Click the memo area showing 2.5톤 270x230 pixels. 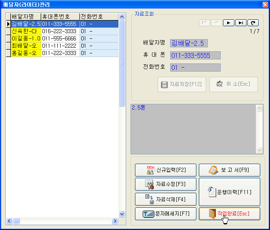194,129
